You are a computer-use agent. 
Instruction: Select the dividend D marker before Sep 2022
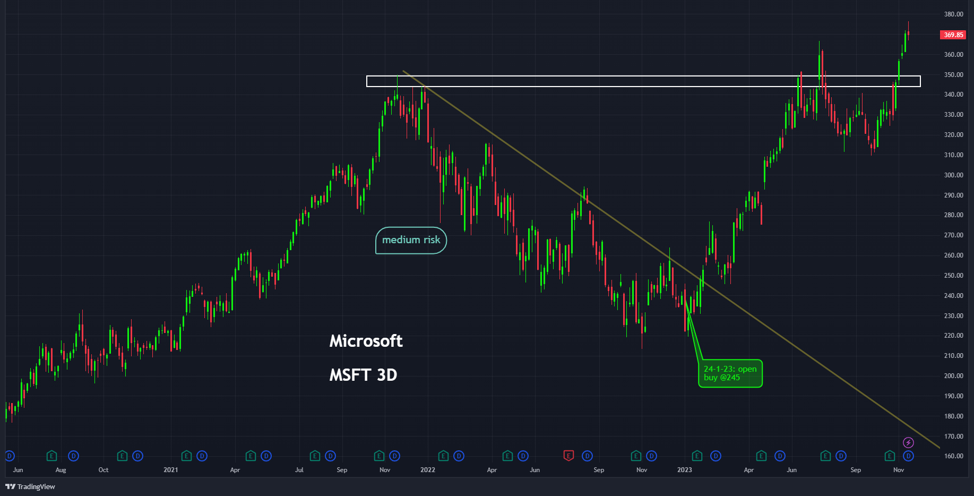(588, 456)
